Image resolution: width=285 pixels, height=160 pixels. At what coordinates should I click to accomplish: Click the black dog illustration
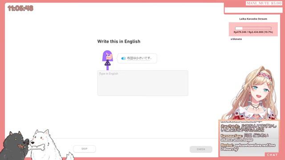pos(15,146)
